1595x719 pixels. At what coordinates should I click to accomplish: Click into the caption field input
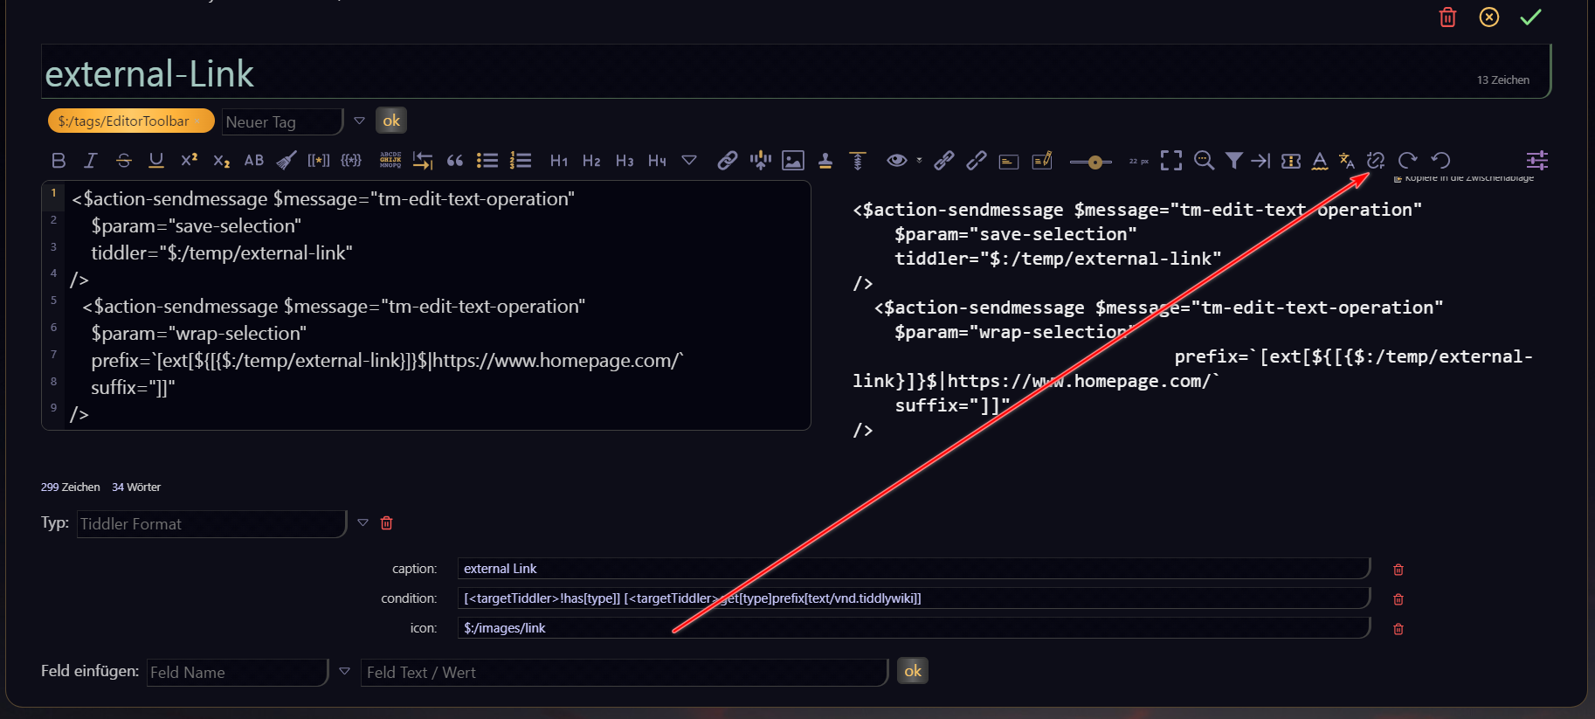[913, 569]
